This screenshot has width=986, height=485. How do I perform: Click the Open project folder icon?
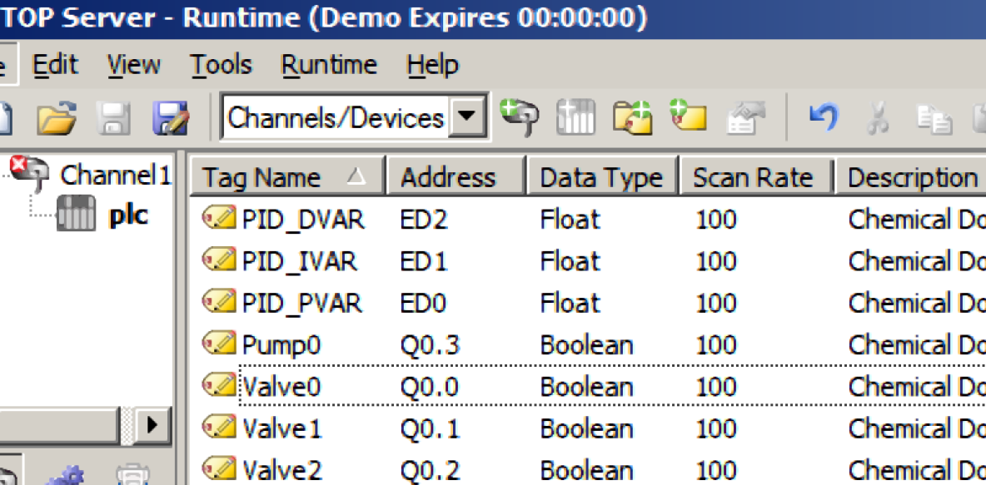[x=57, y=117]
